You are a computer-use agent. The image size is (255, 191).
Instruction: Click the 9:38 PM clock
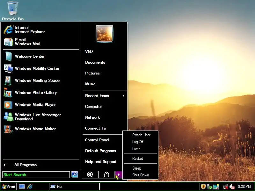click(244, 187)
